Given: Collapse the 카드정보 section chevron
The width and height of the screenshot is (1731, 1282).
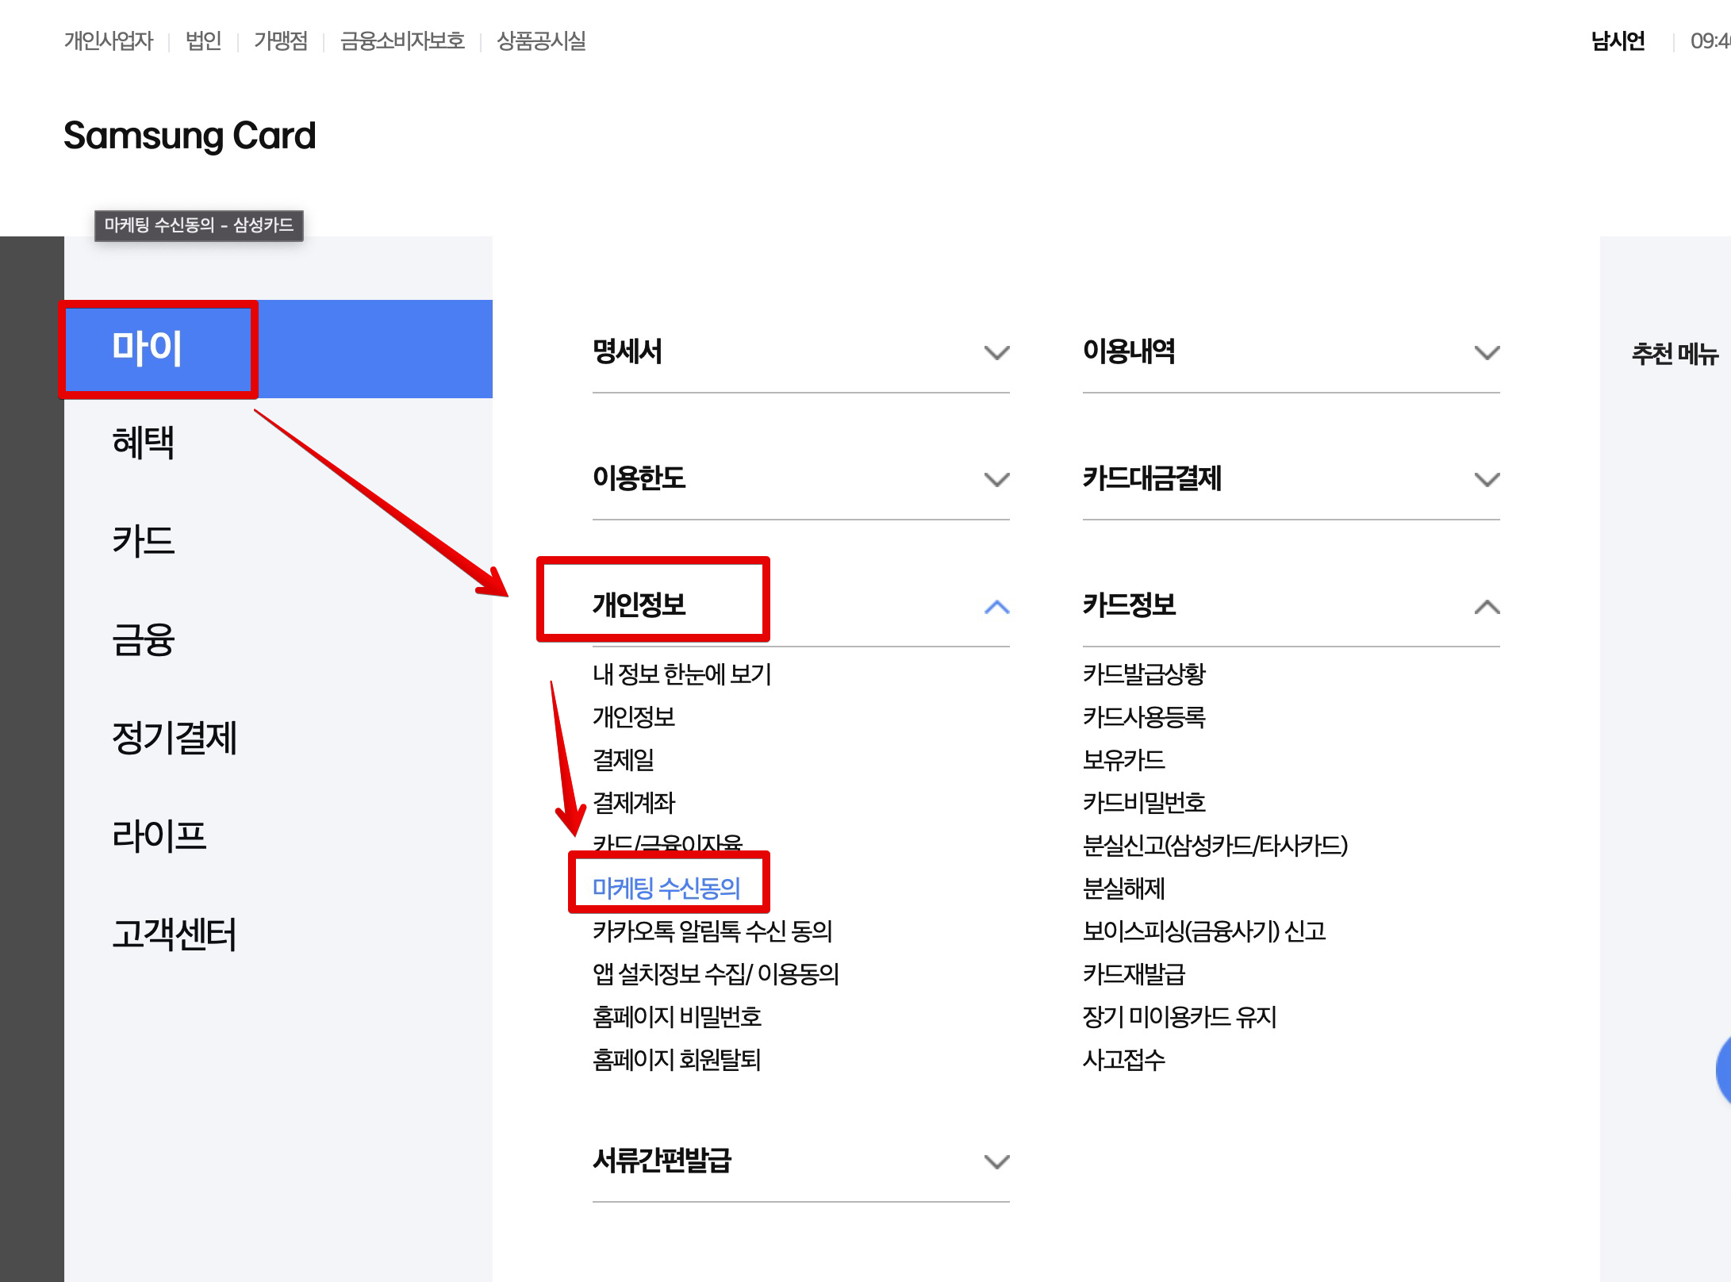Looking at the screenshot, I should [1487, 608].
